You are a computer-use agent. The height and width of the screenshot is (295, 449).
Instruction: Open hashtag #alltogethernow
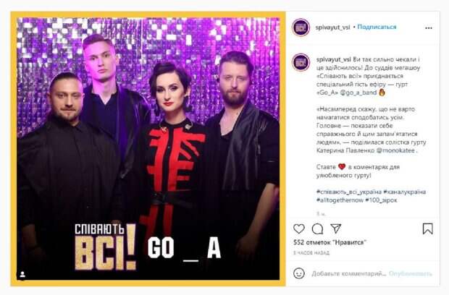tap(340, 200)
